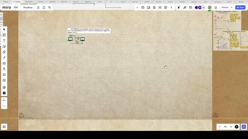Open the stickers and emoji tool
The image size is (248, 139).
click(4, 87)
